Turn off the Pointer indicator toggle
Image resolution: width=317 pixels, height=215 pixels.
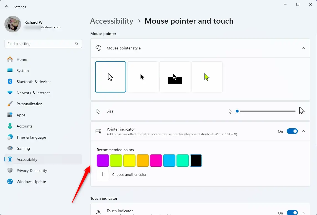(x=292, y=131)
